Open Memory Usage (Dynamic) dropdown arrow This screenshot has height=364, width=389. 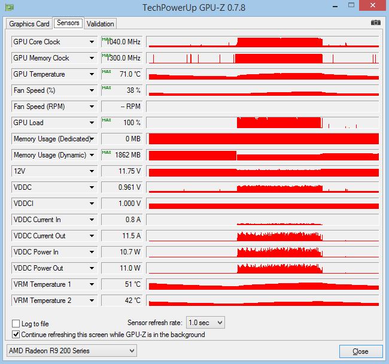92,155
